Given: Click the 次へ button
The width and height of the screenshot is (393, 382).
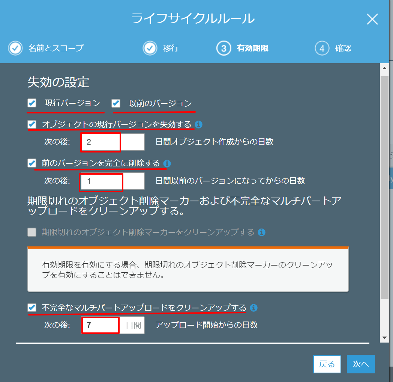Looking at the screenshot, I should (360, 364).
